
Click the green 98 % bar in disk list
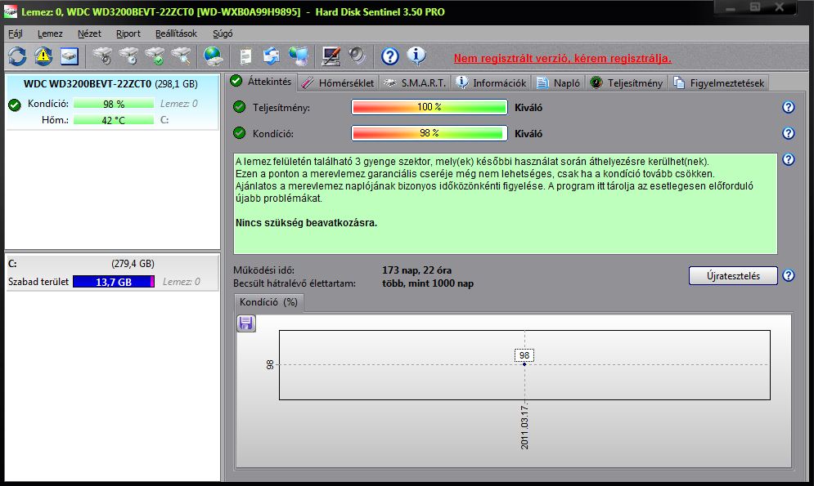[x=114, y=104]
